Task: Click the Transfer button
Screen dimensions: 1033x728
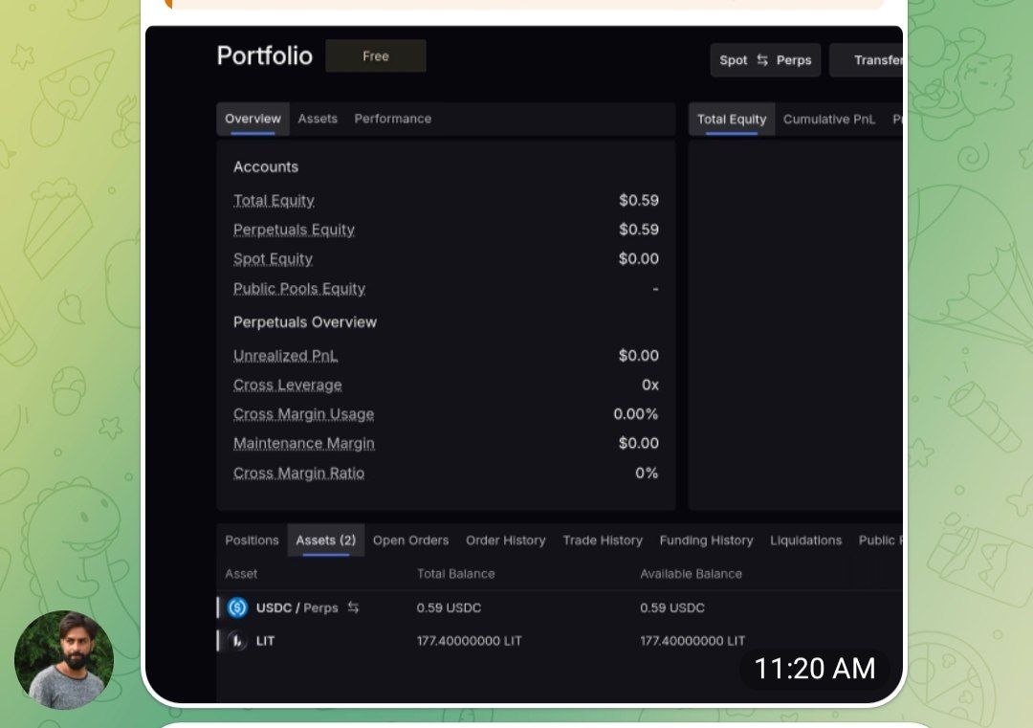Action: pos(866,60)
